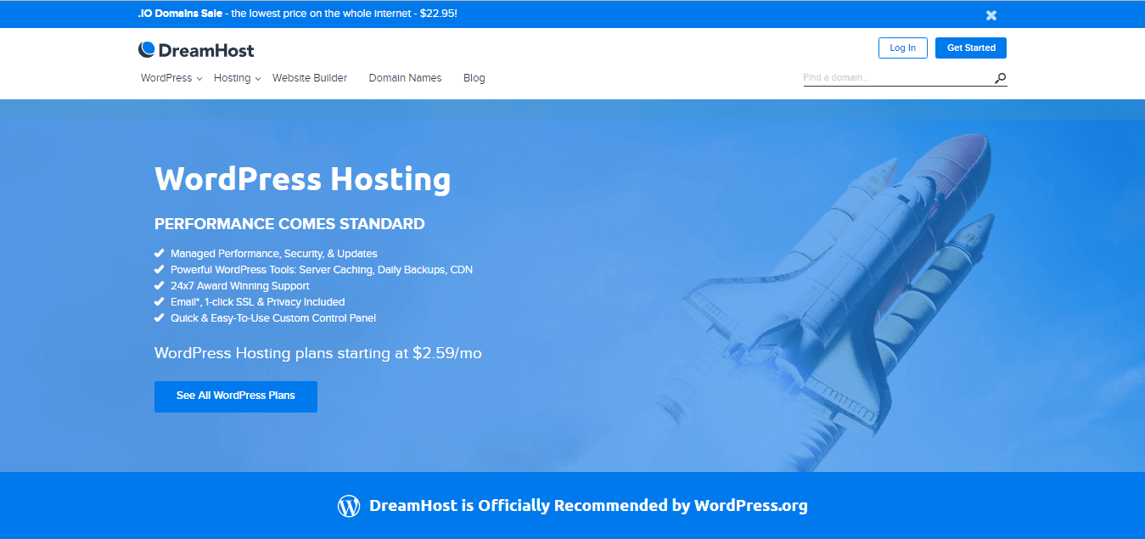Select Domain Names in the navigation

[405, 77]
